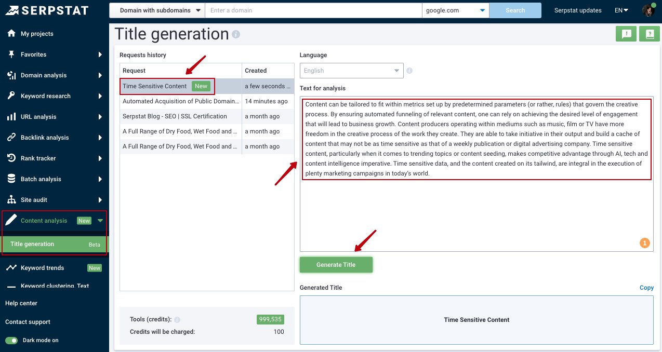Open Contact support
662x352 pixels.
pyautogui.click(x=28, y=322)
